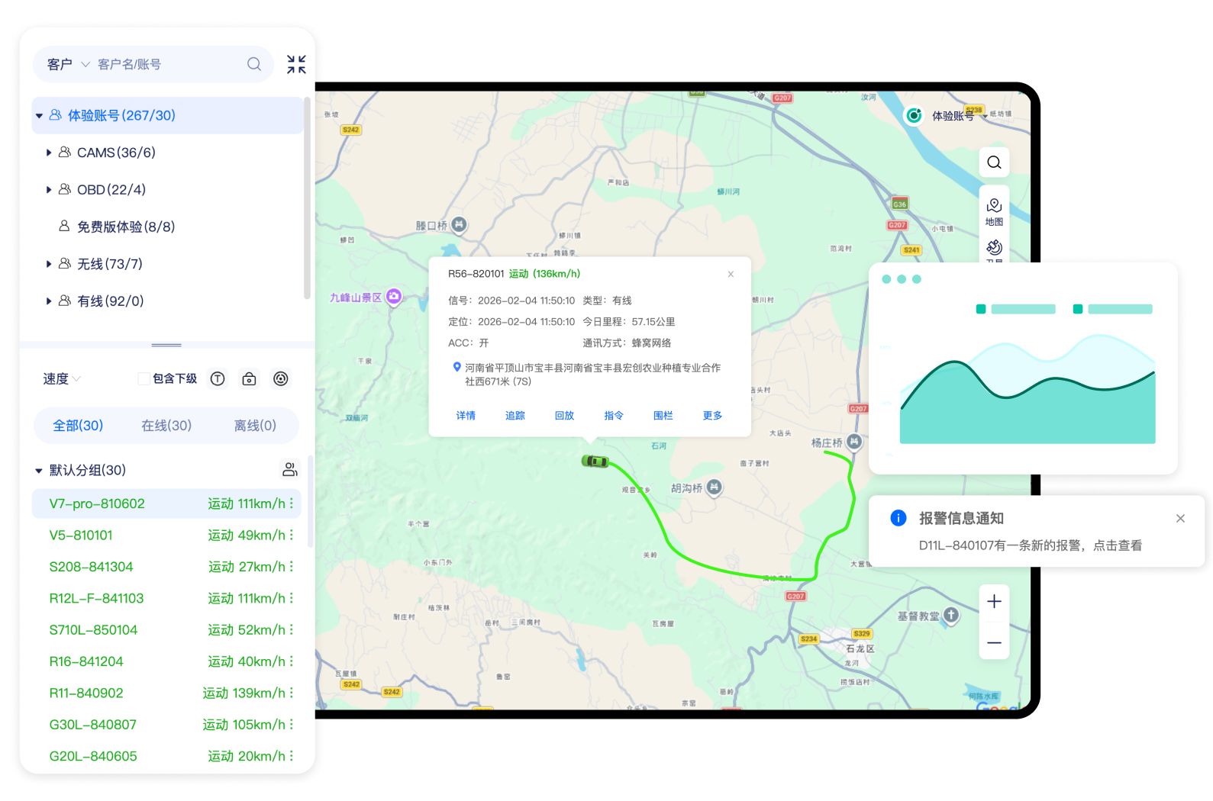Click 追踪 link in vehicle popup
The width and height of the screenshot is (1213, 801).
pos(515,416)
